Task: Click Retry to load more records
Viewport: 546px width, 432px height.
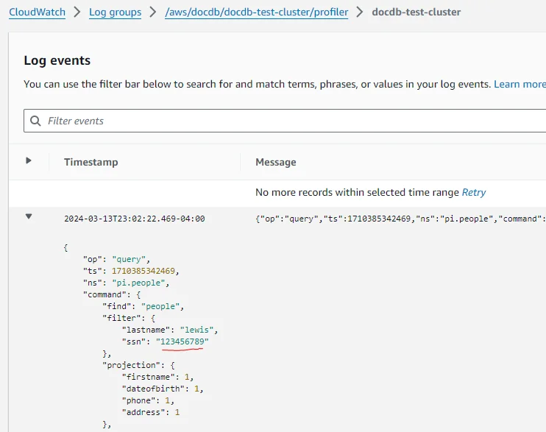Action: pos(474,192)
